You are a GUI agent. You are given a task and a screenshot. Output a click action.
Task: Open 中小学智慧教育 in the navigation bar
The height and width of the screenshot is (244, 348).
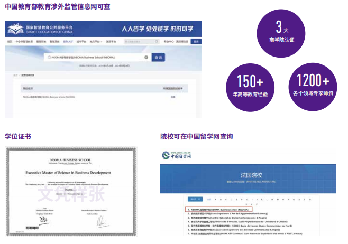click(24, 41)
